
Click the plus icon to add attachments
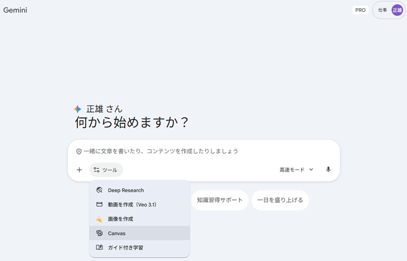coord(79,170)
